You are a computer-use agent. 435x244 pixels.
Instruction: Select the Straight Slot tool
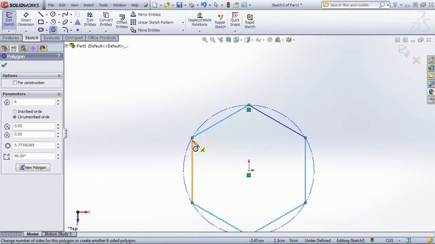[41, 30]
